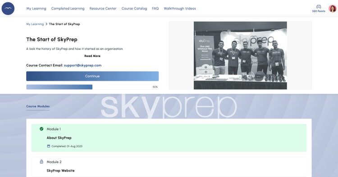Click the SkyPrep bird logo icon
338x177 pixels.
[x=8, y=9]
